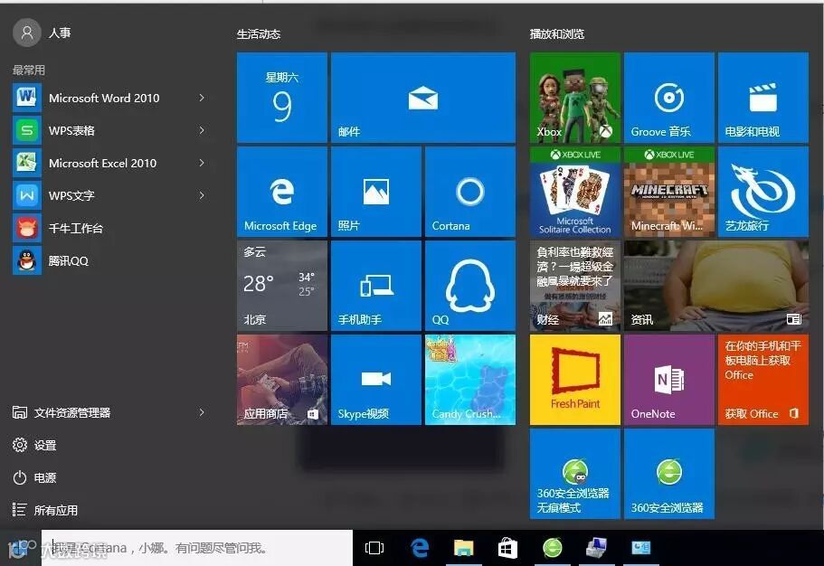The width and height of the screenshot is (824, 566).
Task: Open the Xbox tile
Action: tap(575, 98)
